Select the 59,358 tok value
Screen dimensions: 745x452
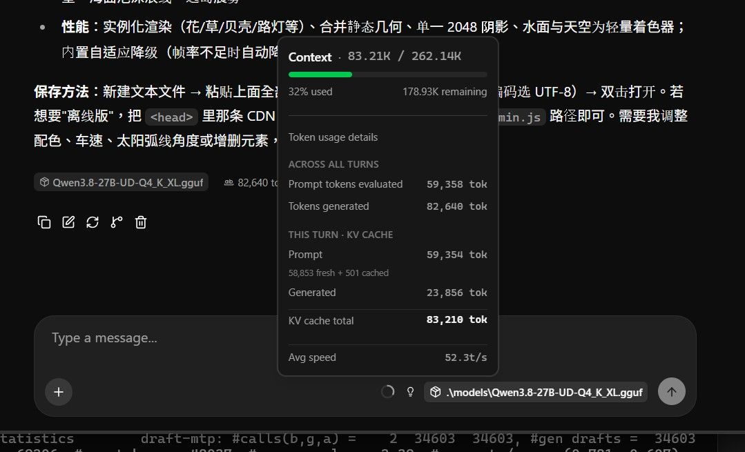pos(456,184)
